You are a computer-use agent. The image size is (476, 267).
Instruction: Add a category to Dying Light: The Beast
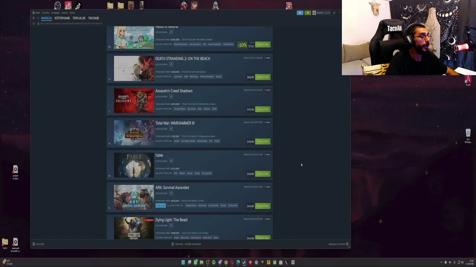pyautogui.click(x=171, y=225)
